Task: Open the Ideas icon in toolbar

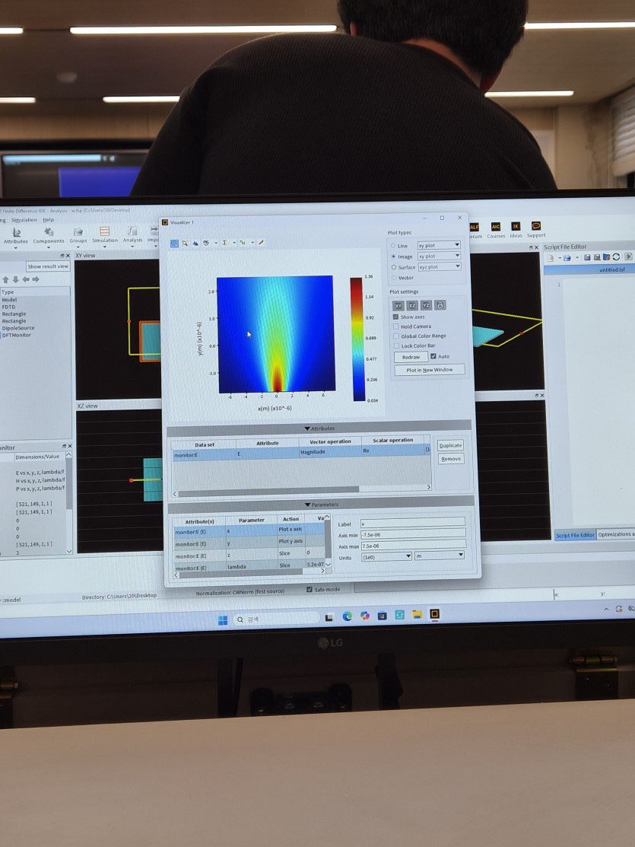Action: (516, 230)
